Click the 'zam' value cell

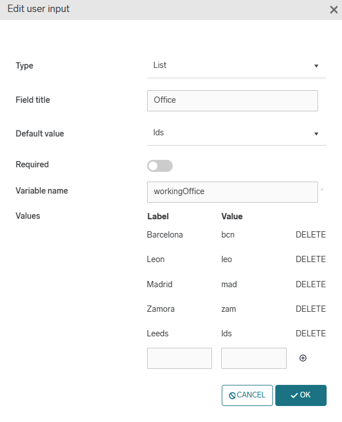229,309
